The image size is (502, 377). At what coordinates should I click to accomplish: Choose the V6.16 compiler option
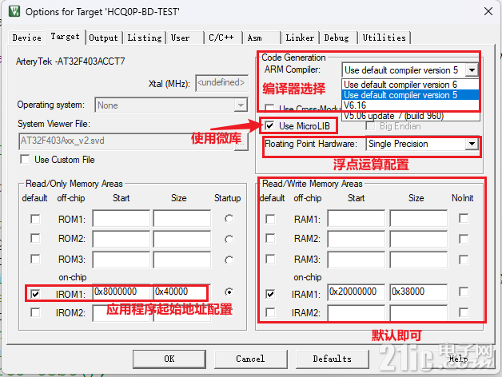410,105
